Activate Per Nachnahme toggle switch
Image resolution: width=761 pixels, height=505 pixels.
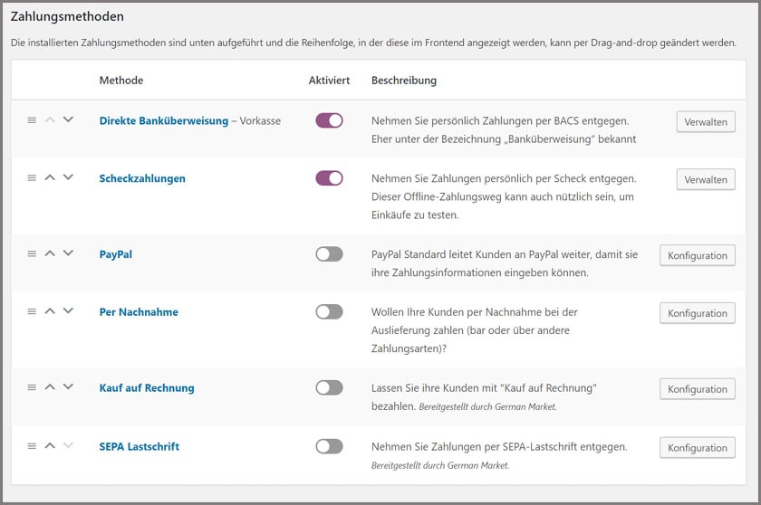coord(329,311)
